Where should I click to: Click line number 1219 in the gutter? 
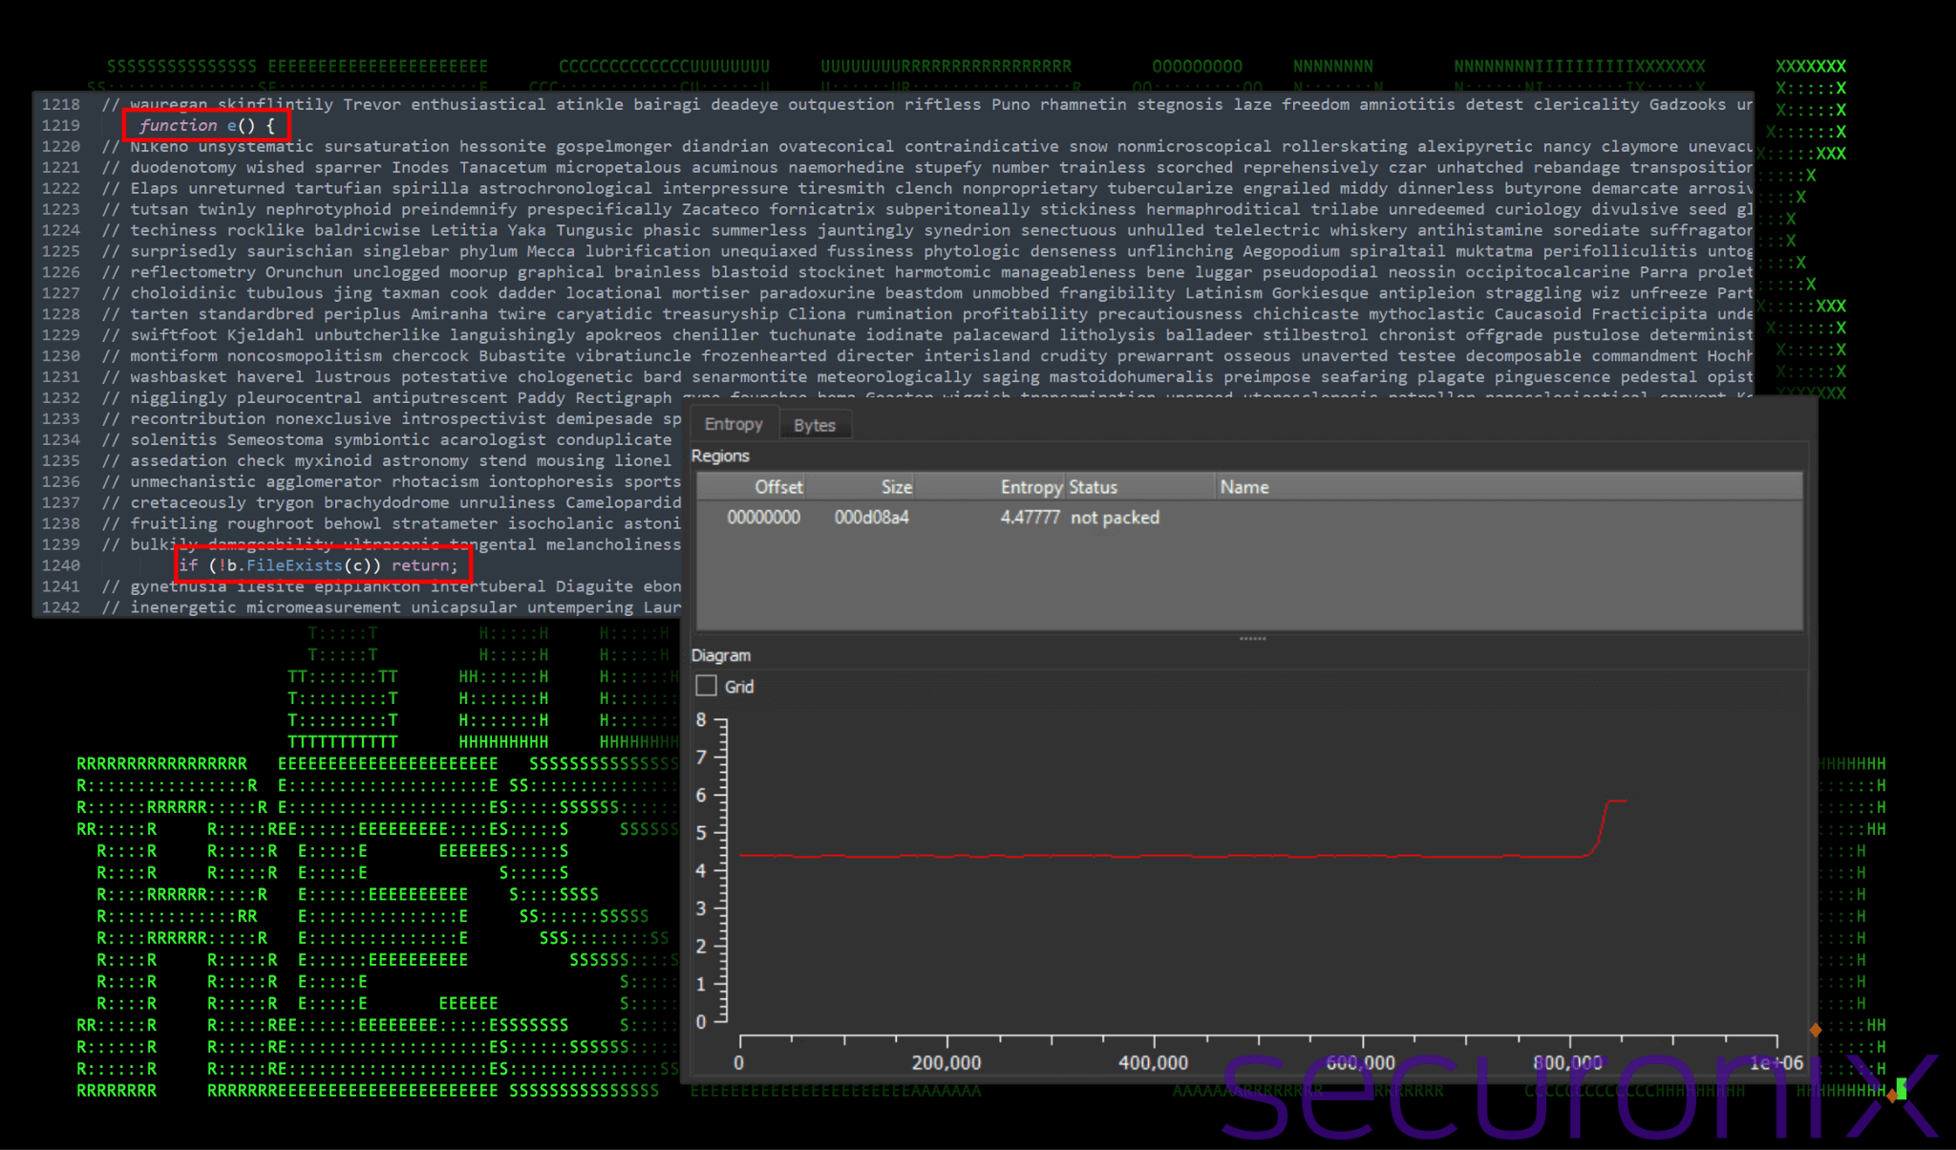point(61,125)
